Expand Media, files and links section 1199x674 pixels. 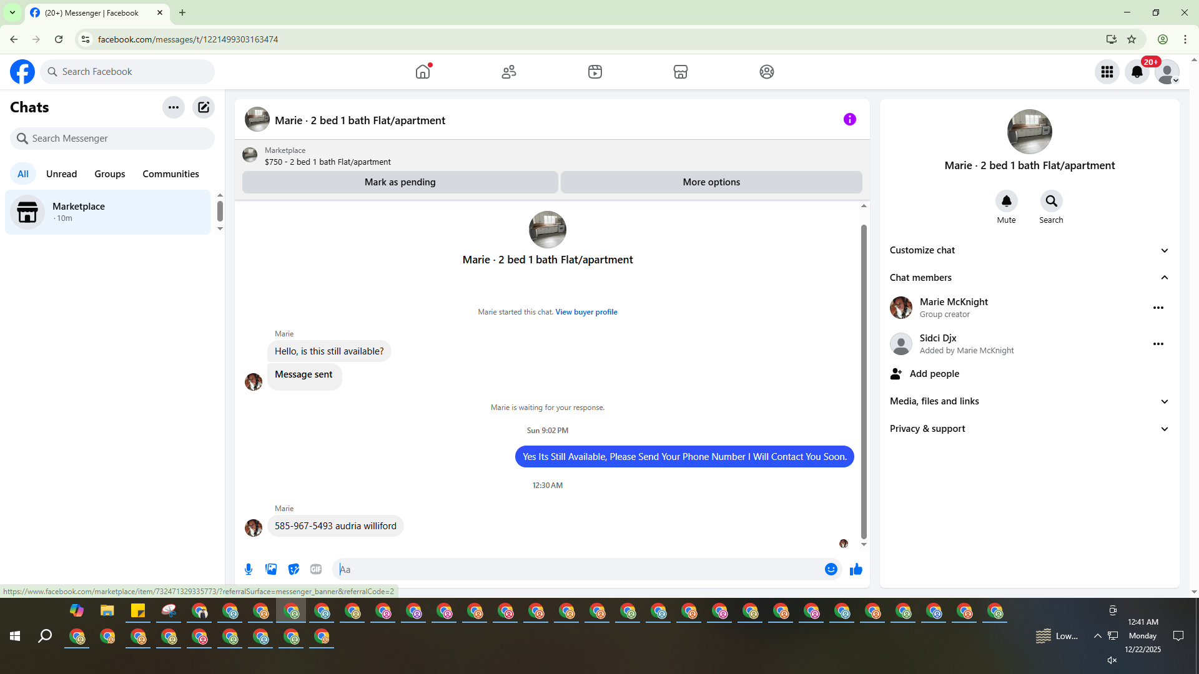tap(1030, 401)
